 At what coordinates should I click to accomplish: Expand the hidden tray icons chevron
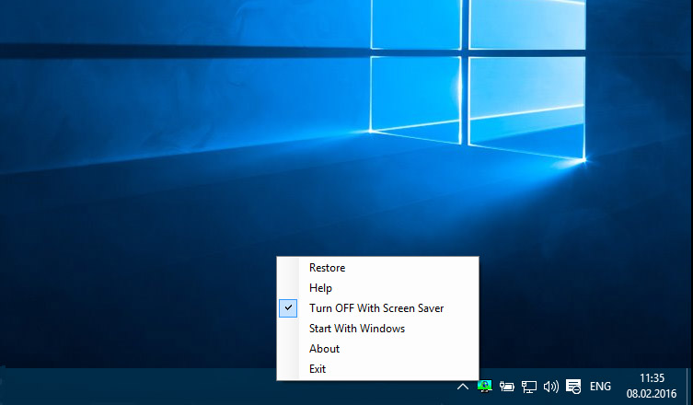462,387
